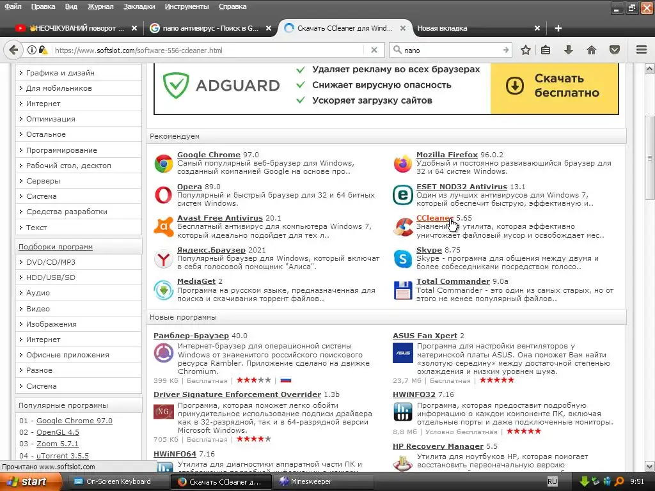Click the Windows start button
The width and height of the screenshot is (655, 491).
[31, 481]
